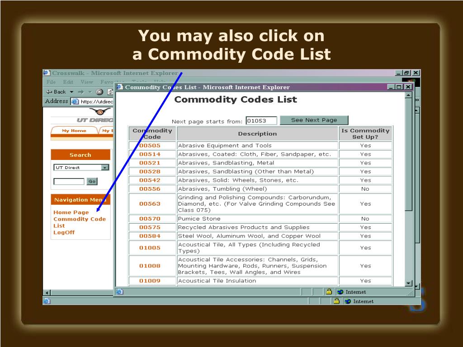463x347 pixels.
Task: Maximize the Commodity Codes List window
Action: tap(399, 87)
